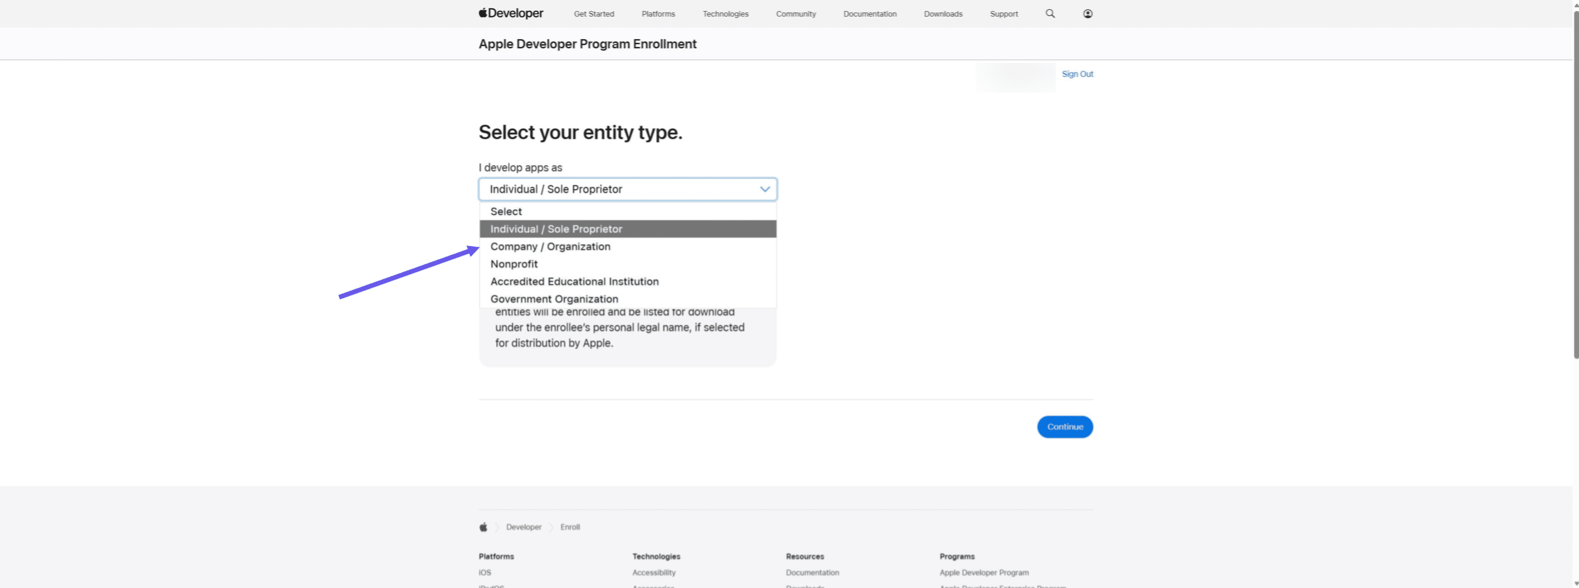Open Apple Developer Program footer link
1579x588 pixels.
984,573
